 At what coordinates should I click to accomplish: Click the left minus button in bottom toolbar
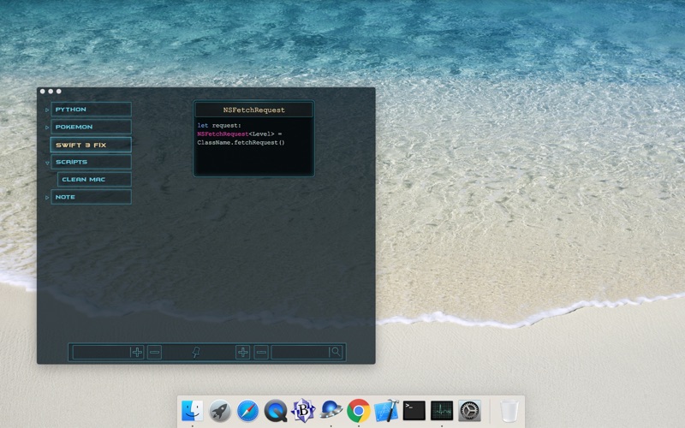click(154, 352)
